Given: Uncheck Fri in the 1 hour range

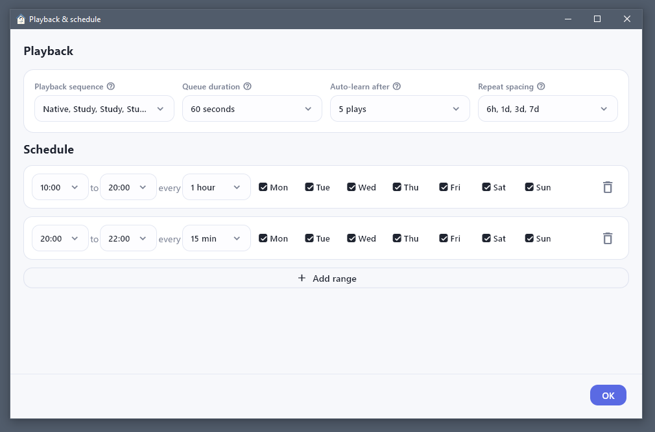Looking at the screenshot, I should click(x=444, y=187).
